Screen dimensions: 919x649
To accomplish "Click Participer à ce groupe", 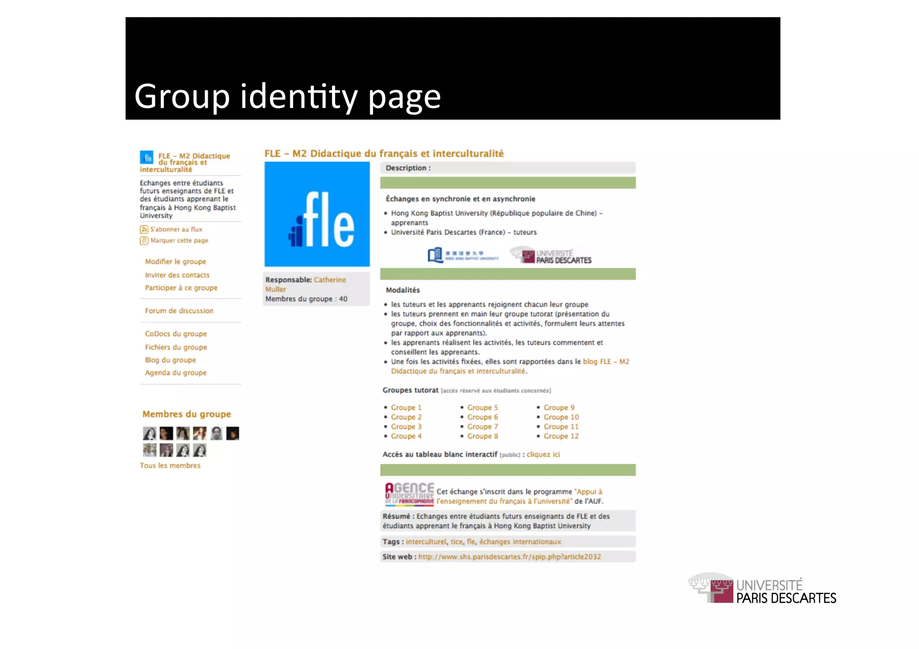I will tap(181, 288).
